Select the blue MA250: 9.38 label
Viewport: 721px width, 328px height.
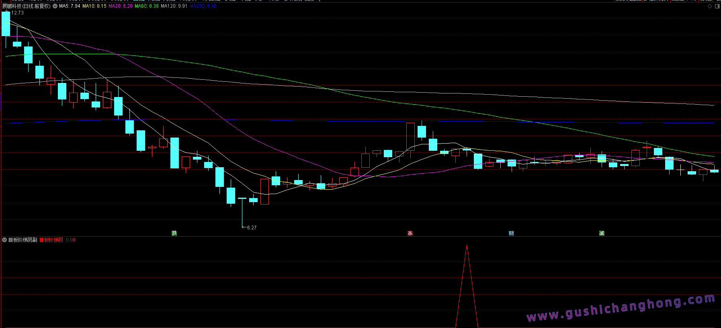tap(203, 6)
